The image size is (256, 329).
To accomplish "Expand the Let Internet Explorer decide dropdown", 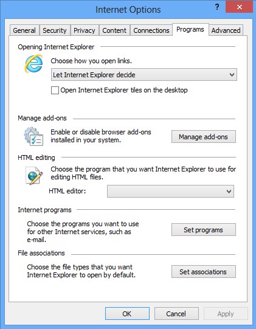I will click(x=144, y=75).
